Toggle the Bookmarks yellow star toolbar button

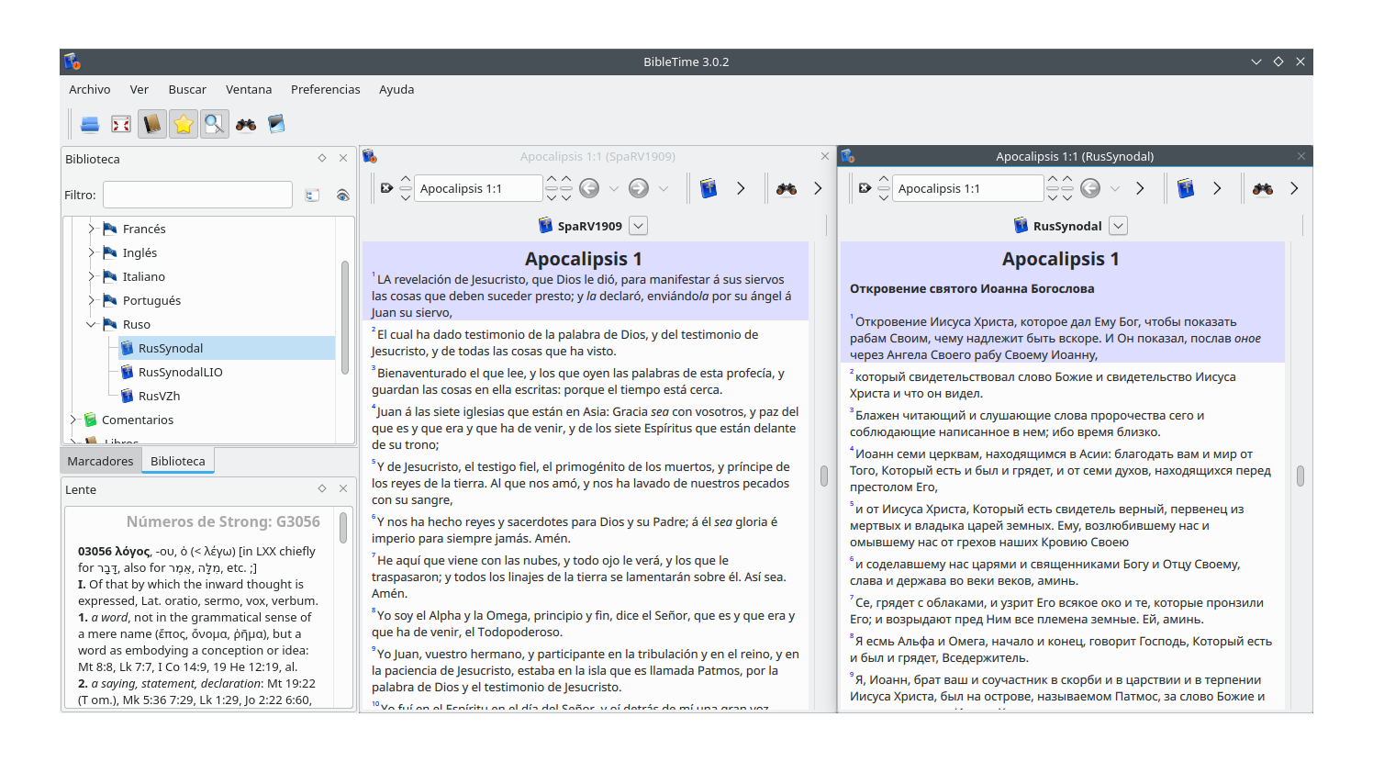point(184,124)
